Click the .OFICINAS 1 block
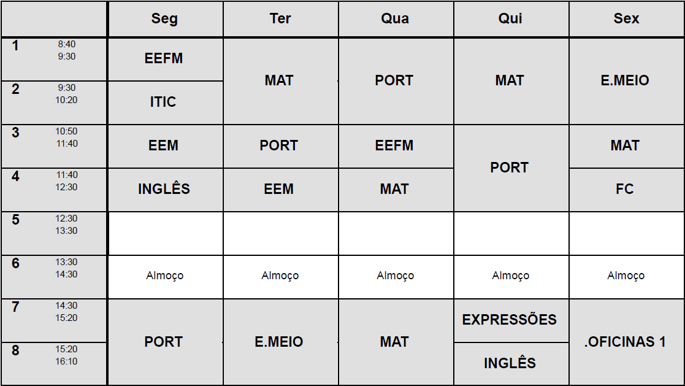685x386 pixels. 625,342
